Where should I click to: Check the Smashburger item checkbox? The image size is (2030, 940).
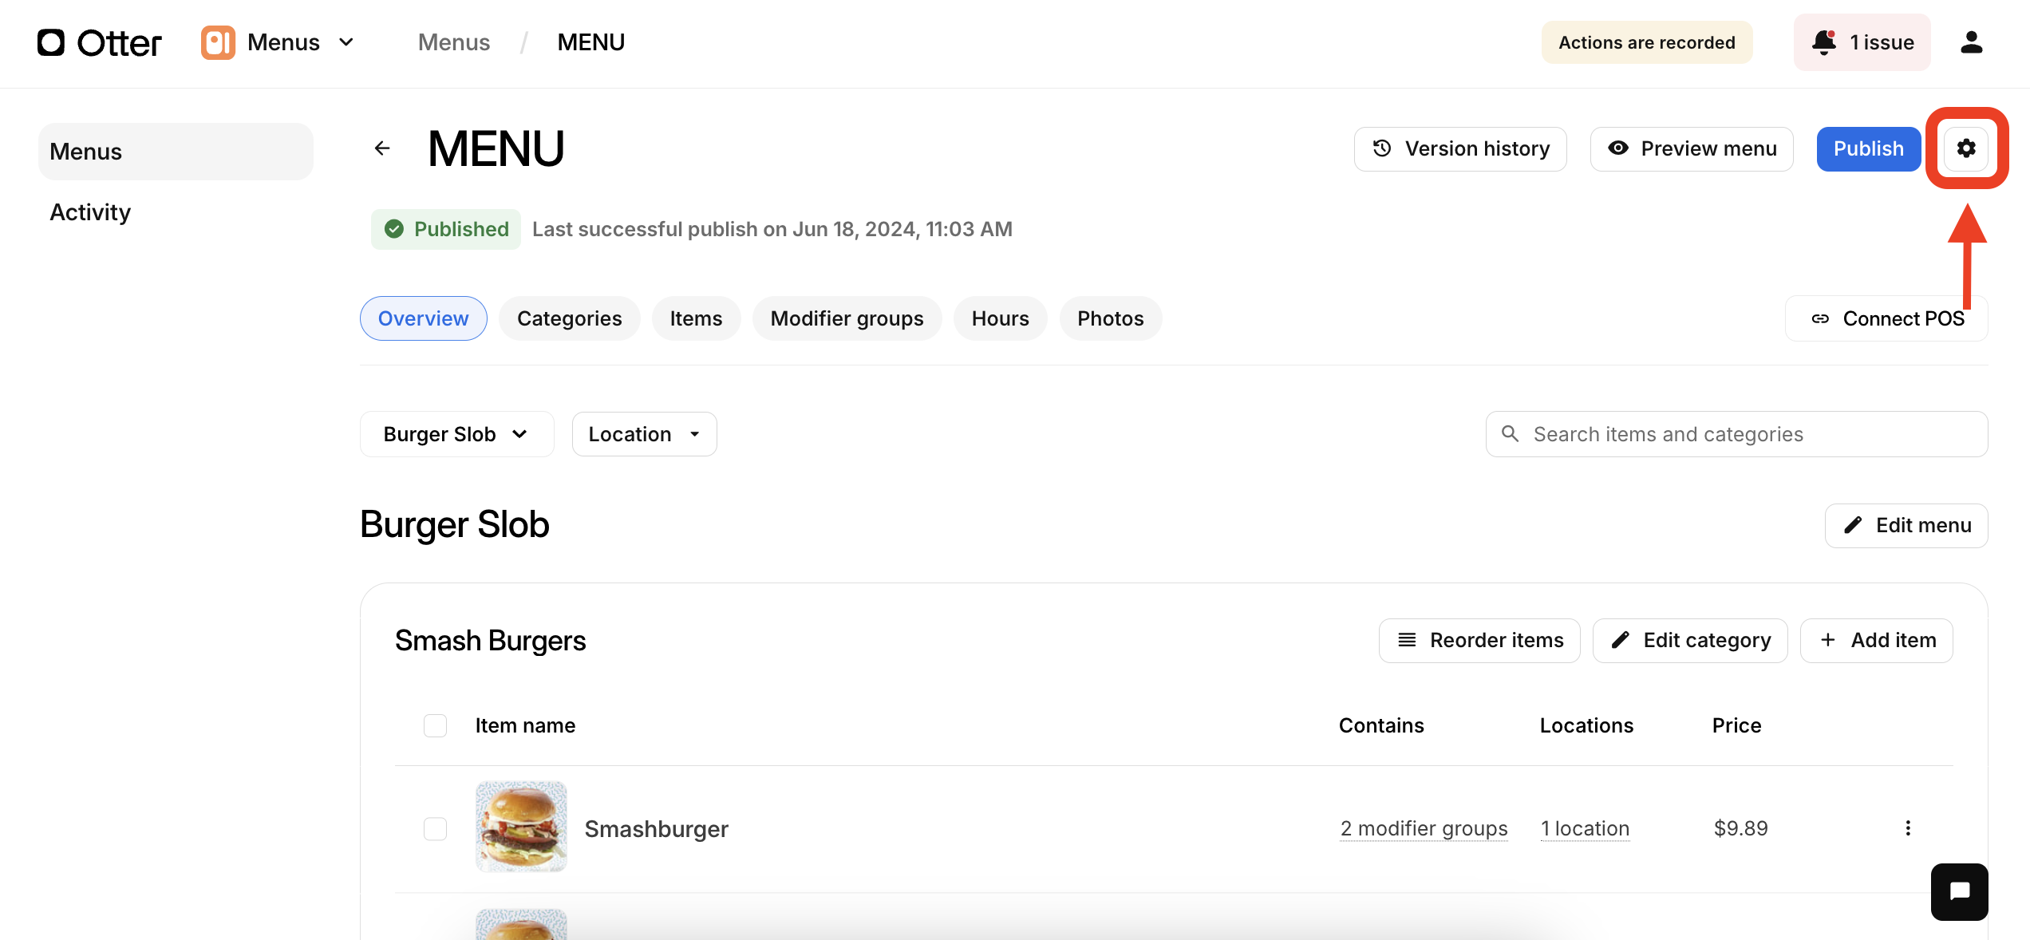435,828
